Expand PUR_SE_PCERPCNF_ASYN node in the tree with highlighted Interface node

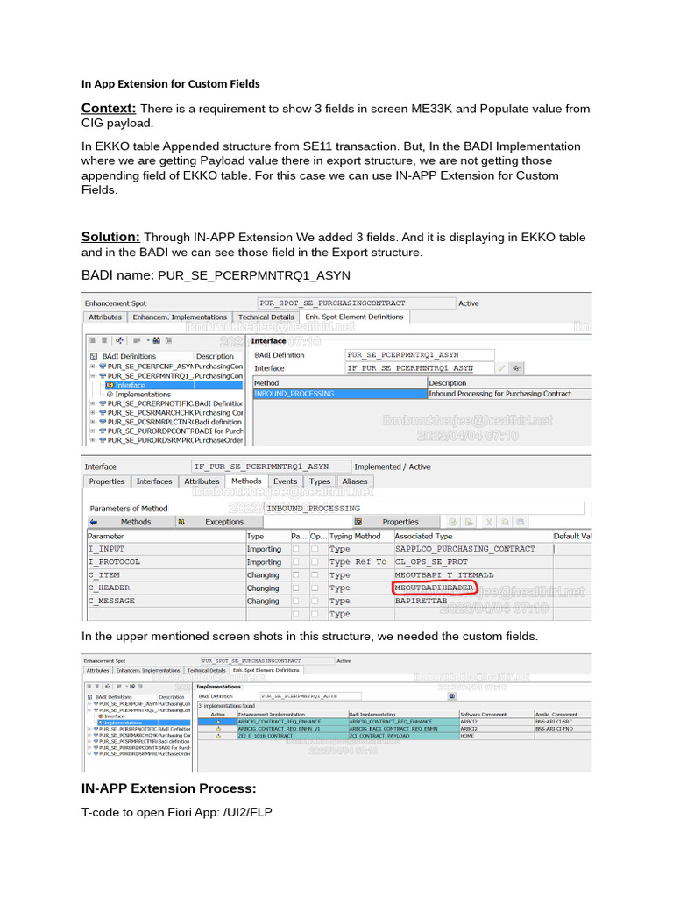coord(92,366)
